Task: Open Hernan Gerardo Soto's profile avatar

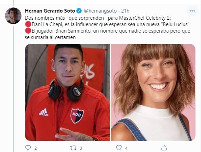Action: [13, 16]
